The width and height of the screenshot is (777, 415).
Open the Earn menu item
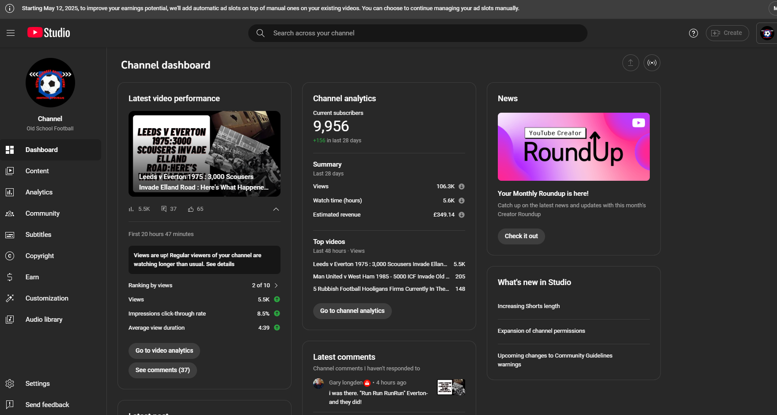[51, 277]
